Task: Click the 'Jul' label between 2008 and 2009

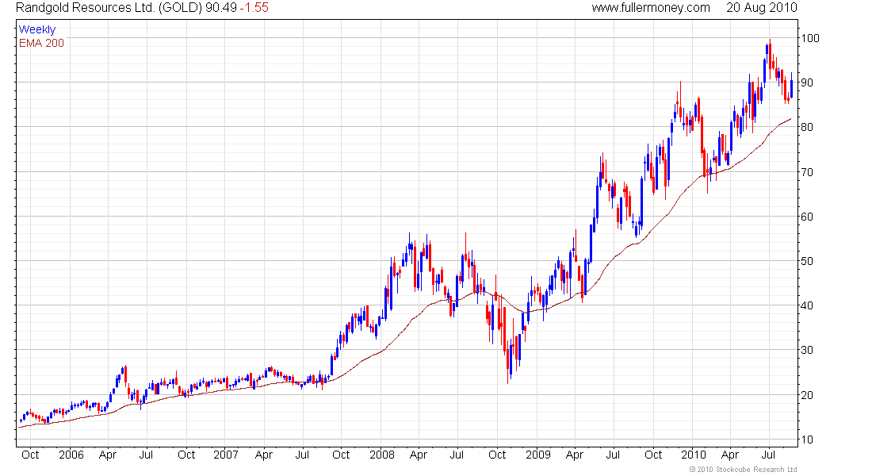Action: pyautogui.click(x=457, y=455)
